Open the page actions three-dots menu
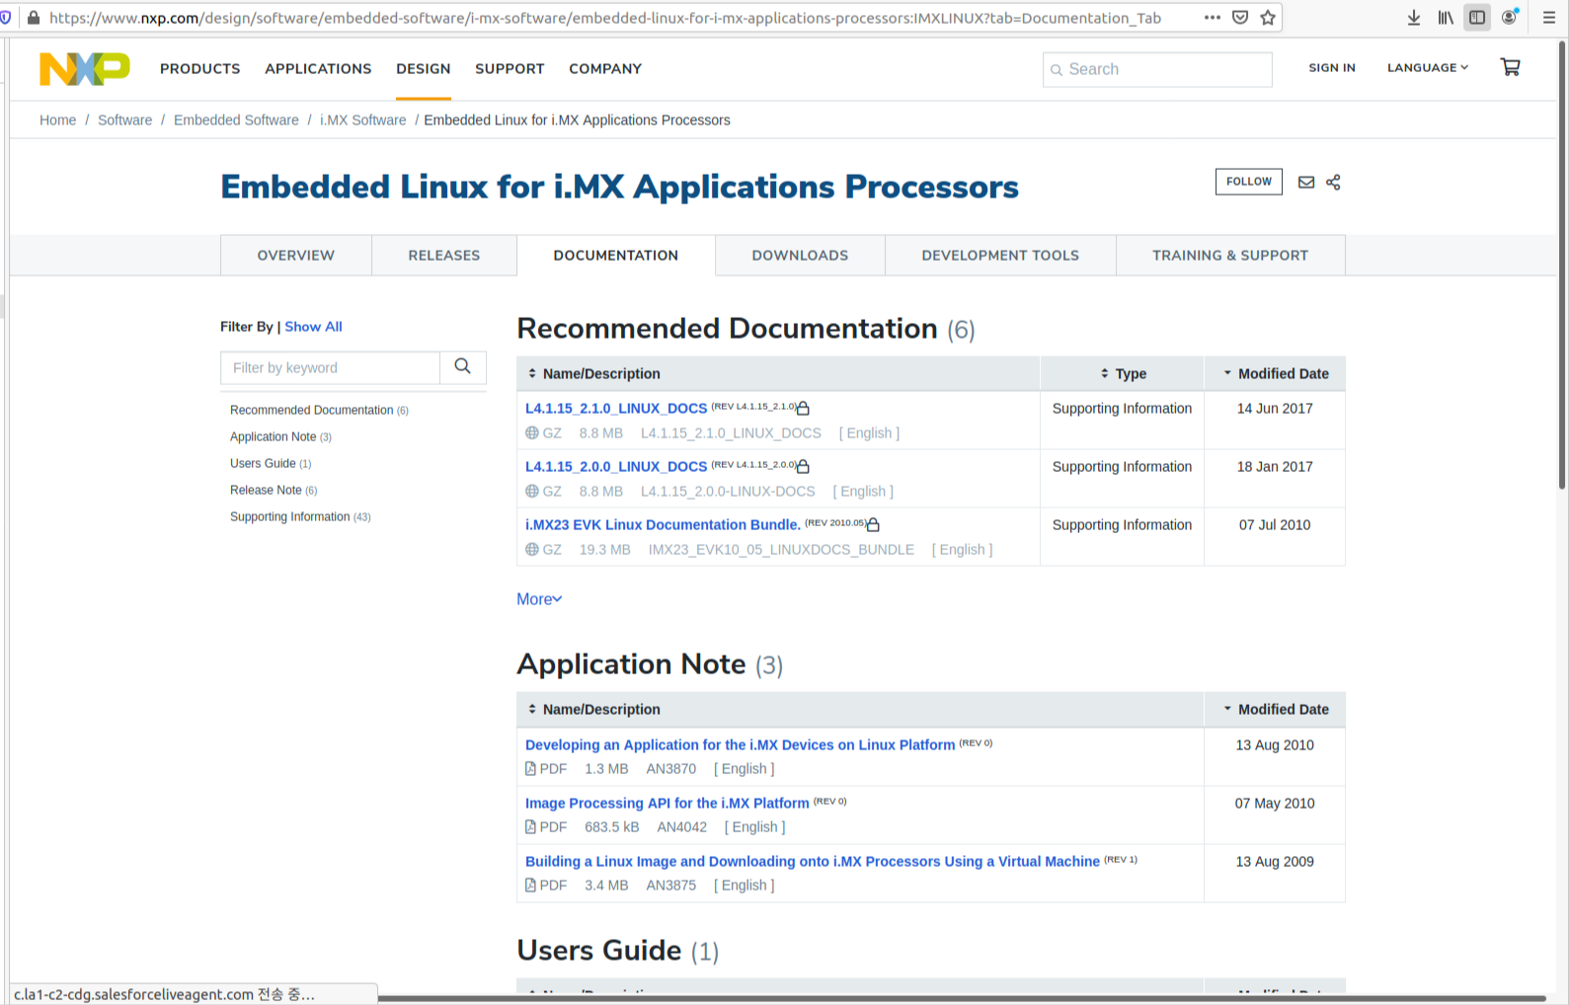The height and width of the screenshot is (1005, 1569). point(1213,18)
